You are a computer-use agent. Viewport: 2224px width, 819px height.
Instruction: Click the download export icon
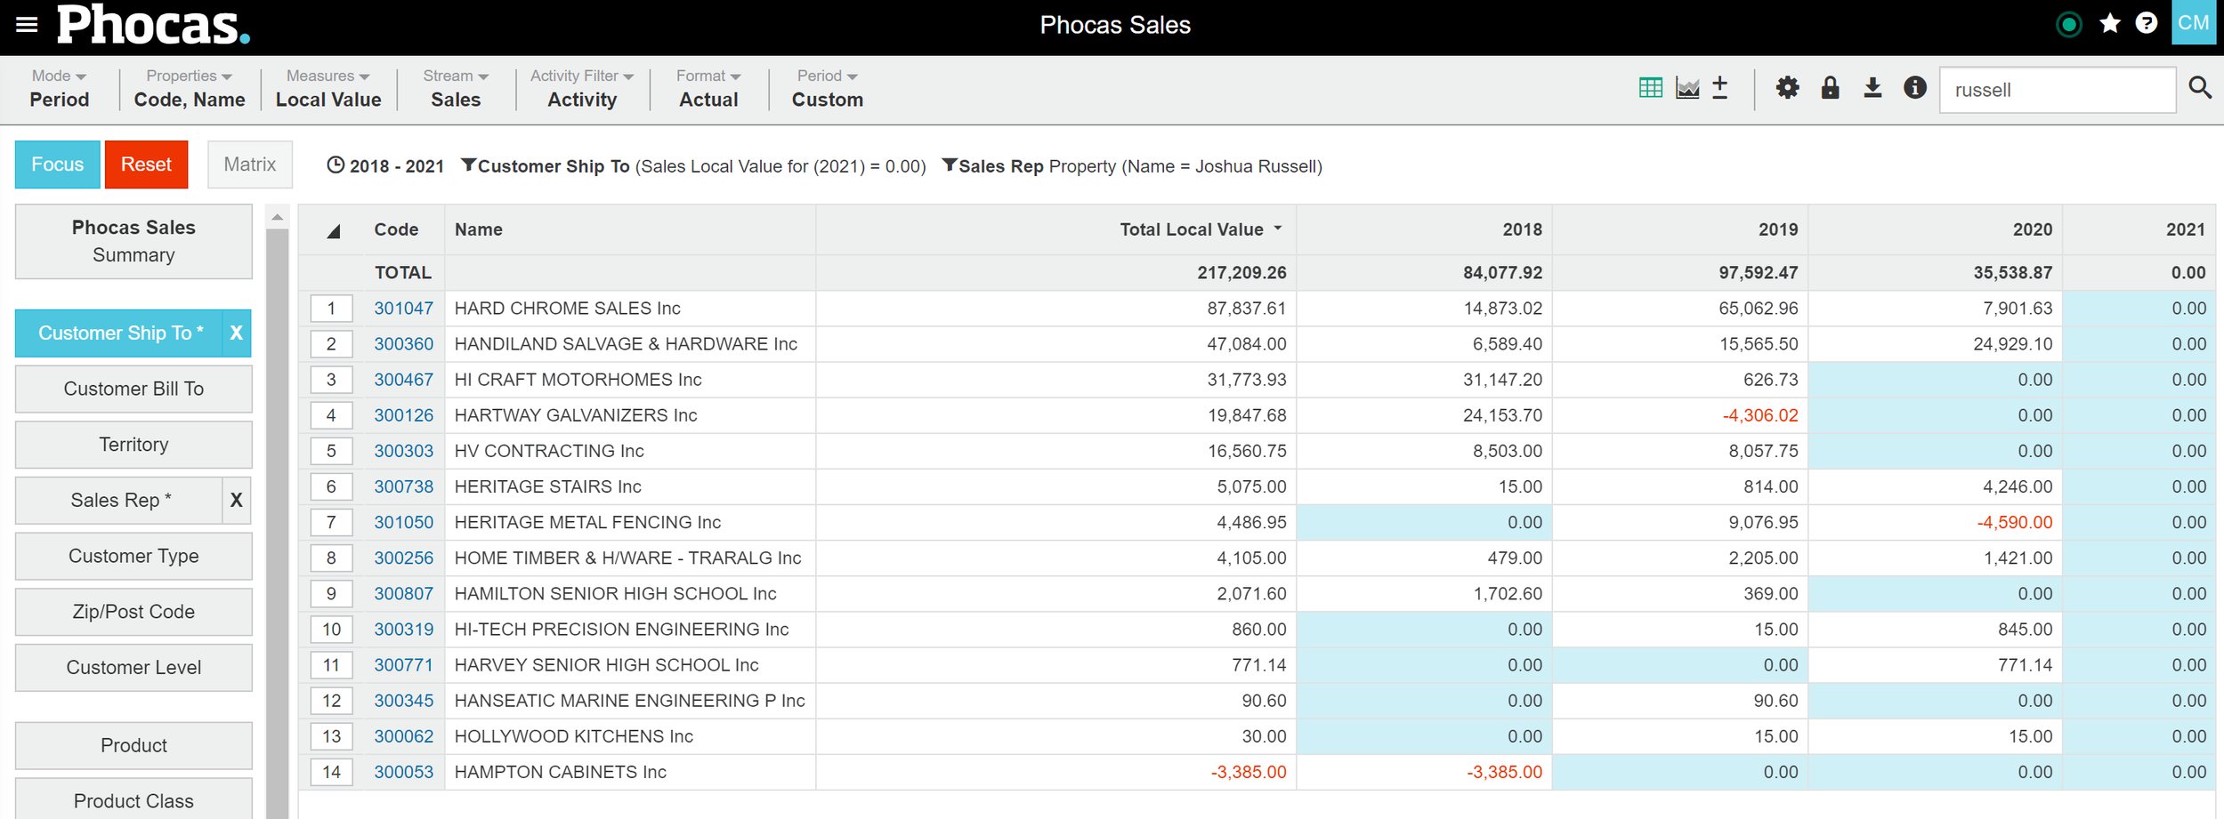tap(1873, 87)
